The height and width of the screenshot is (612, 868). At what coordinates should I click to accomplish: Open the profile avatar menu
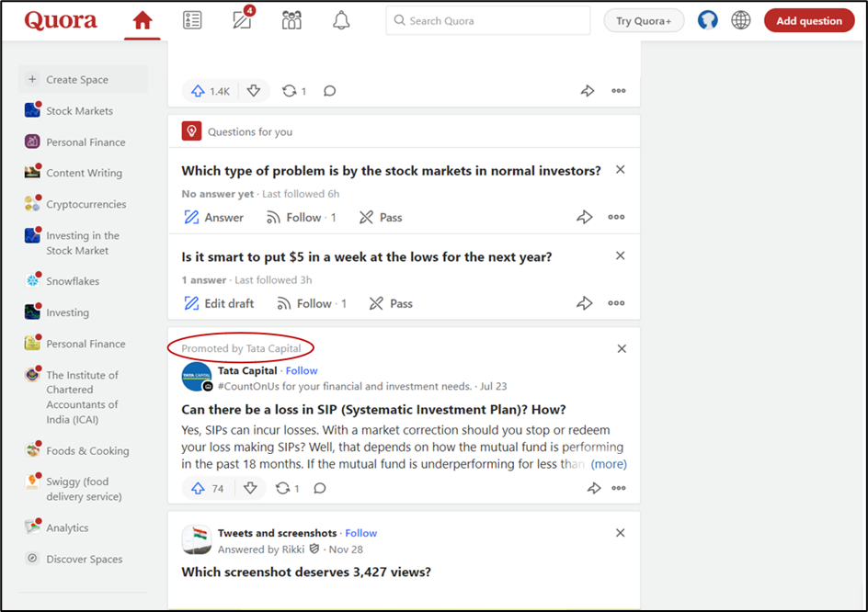[707, 20]
